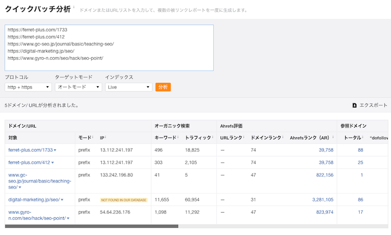The image size is (391, 235).
Task: Click info icon next to ドメインランク column
Action: pyautogui.click(x=283, y=137)
